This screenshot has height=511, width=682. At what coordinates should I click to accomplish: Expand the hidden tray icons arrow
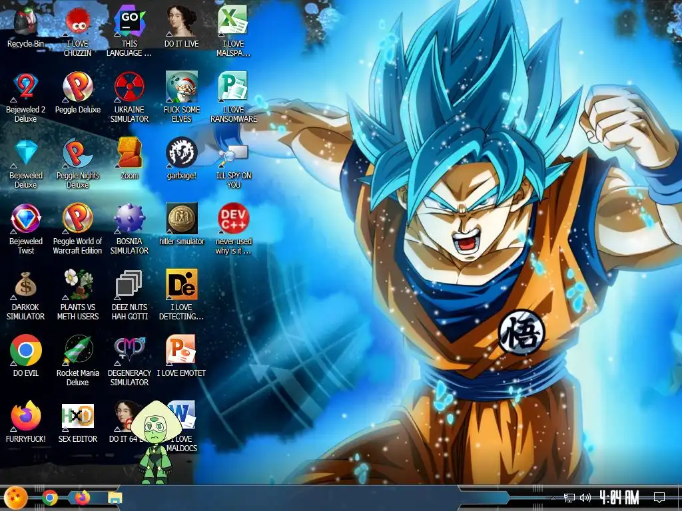tap(553, 498)
